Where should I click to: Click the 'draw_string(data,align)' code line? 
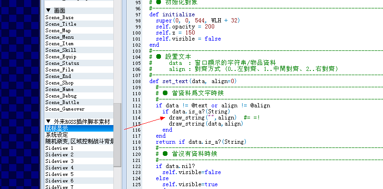(x=206, y=124)
